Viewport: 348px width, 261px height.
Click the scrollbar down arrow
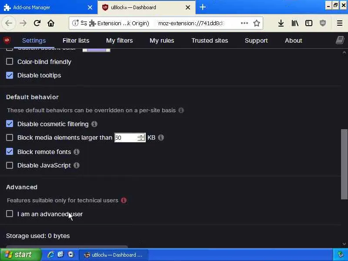[344, 244]
